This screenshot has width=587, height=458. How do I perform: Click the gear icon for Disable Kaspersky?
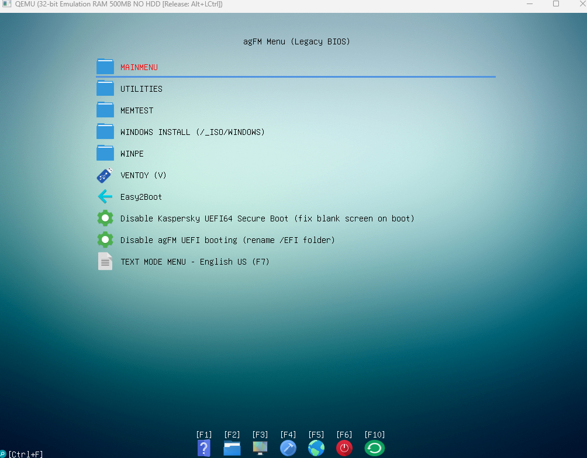click(x=105, y=218)
